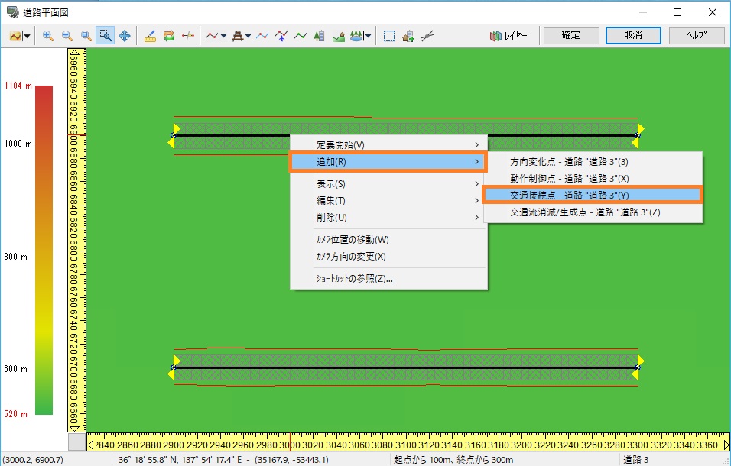731x466 pixels.
Task: Click the lower road's black centerline
Action: [405, 367]
